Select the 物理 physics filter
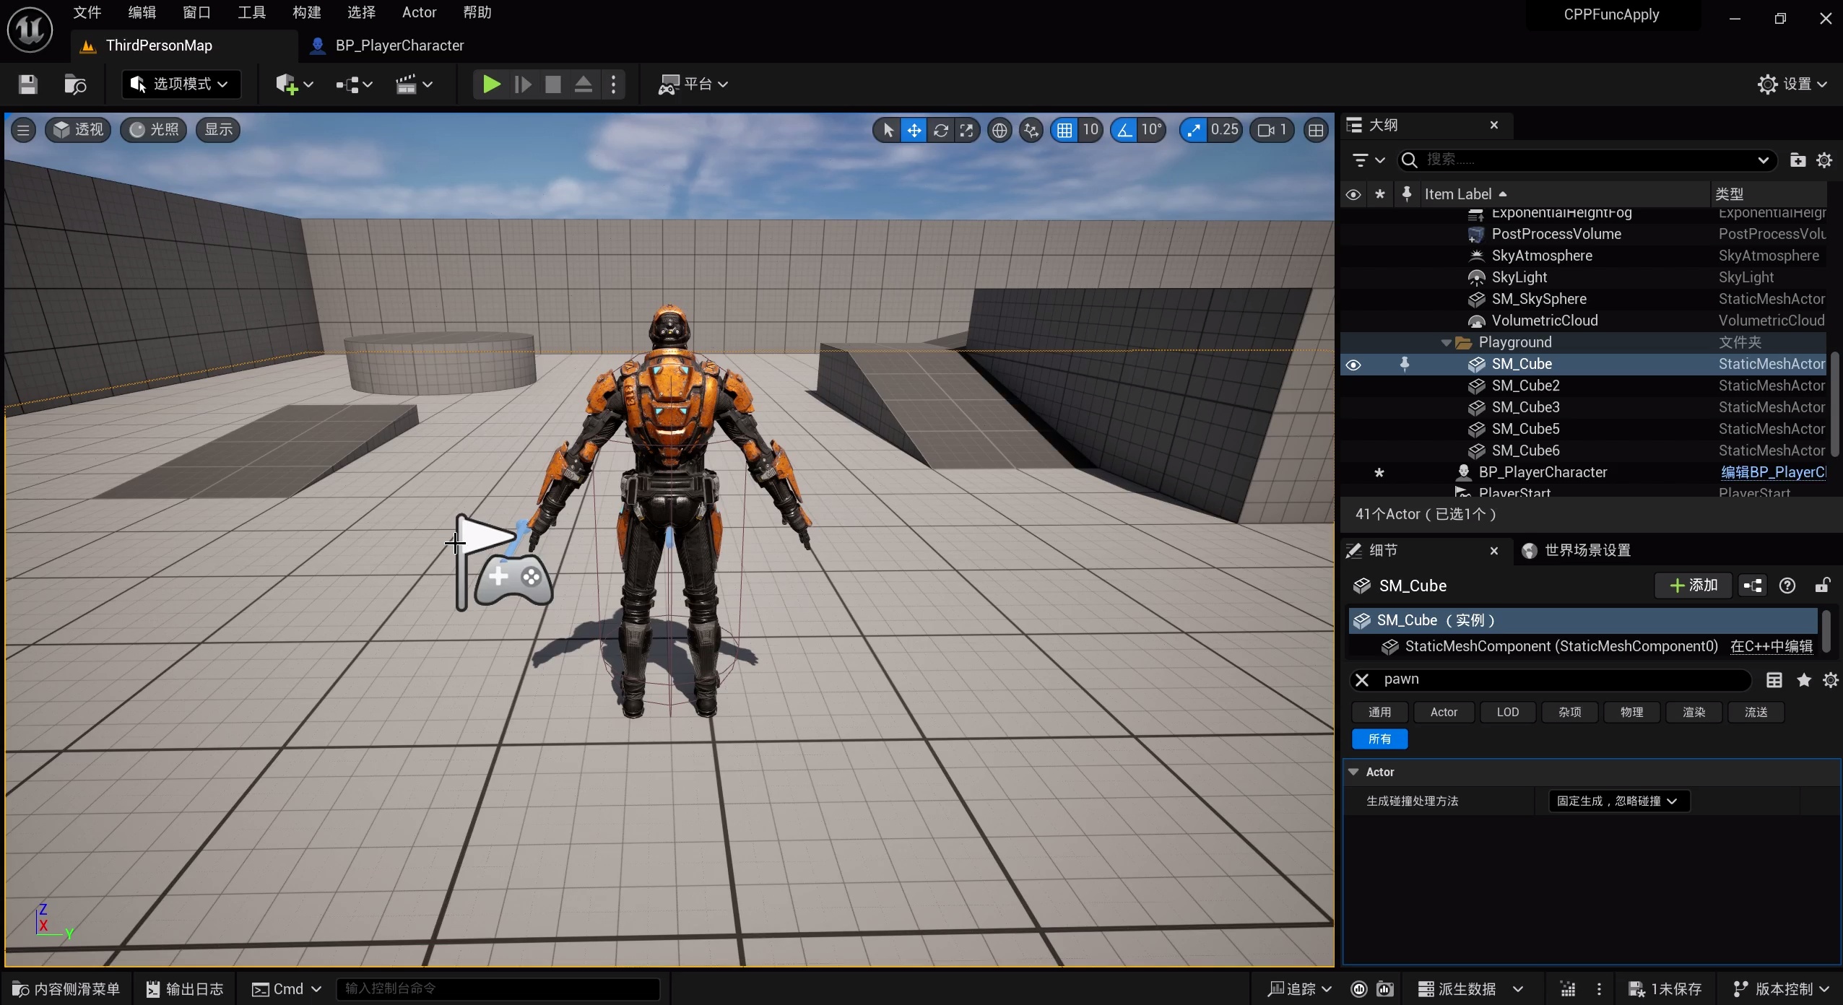The image size is (1843, 1005). (1631, 713)
